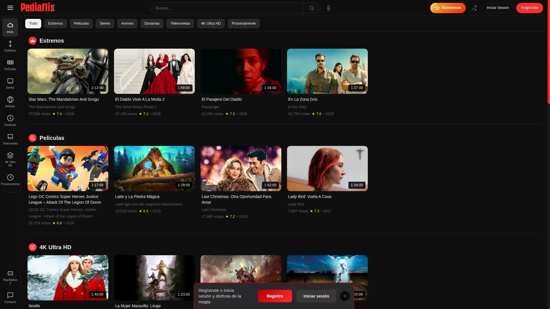Select the Series filter tab
Viewport: 550px width, 309px height.
click(x=105, y=23)
